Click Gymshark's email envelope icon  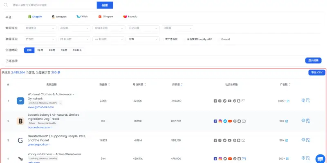pyautogui.click(x=243, y=101)
